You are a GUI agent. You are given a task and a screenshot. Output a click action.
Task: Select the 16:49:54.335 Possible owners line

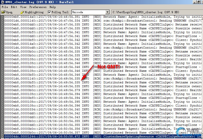point(103,86)
